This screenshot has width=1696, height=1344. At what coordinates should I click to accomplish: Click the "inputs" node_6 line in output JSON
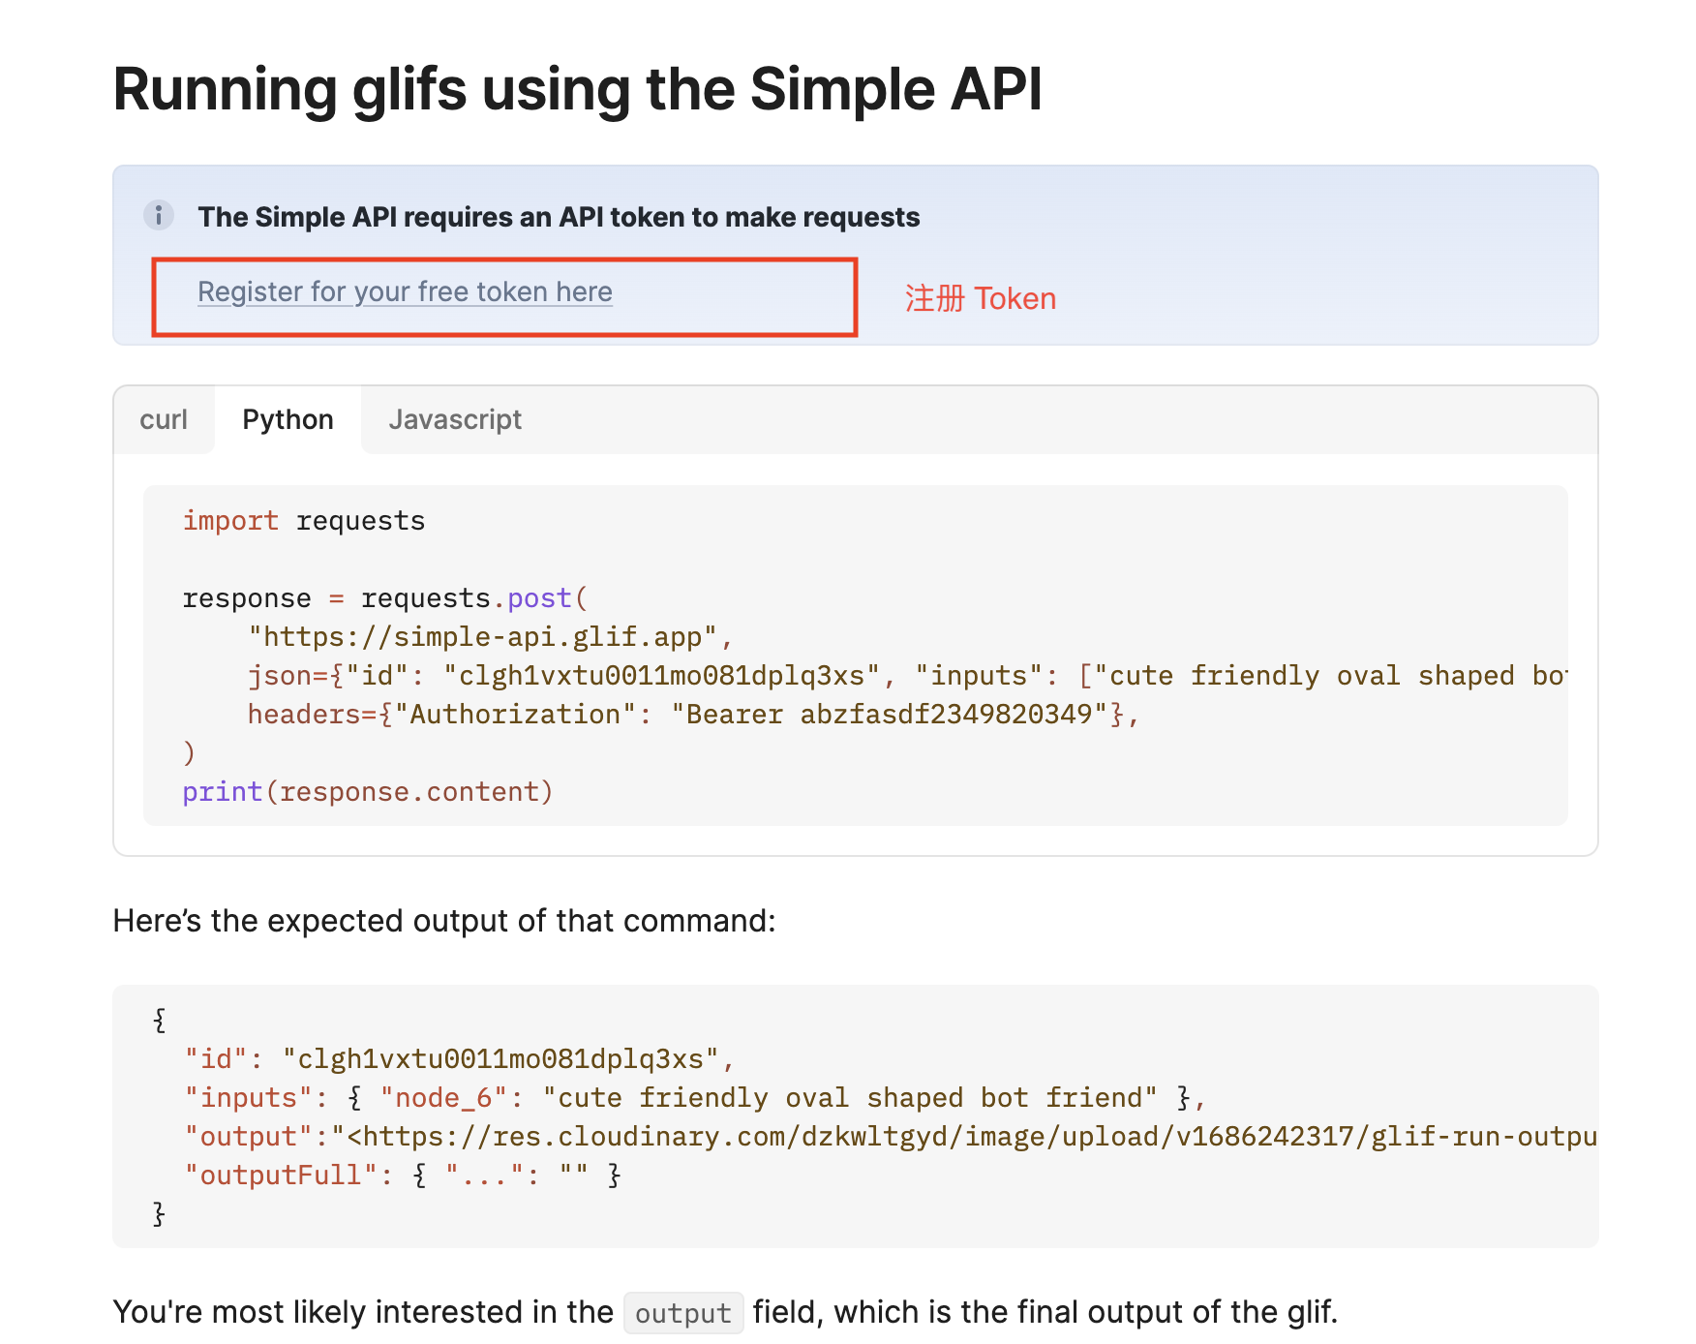pyautogui.click(x=695, y=1098)
